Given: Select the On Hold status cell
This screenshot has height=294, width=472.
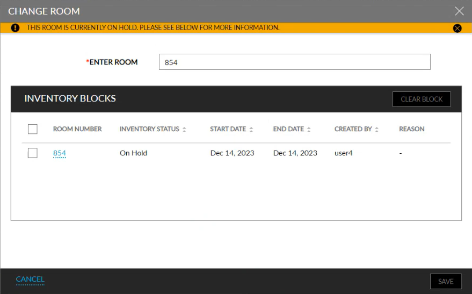Looking at the screenshot, I should tap(133, 153).
